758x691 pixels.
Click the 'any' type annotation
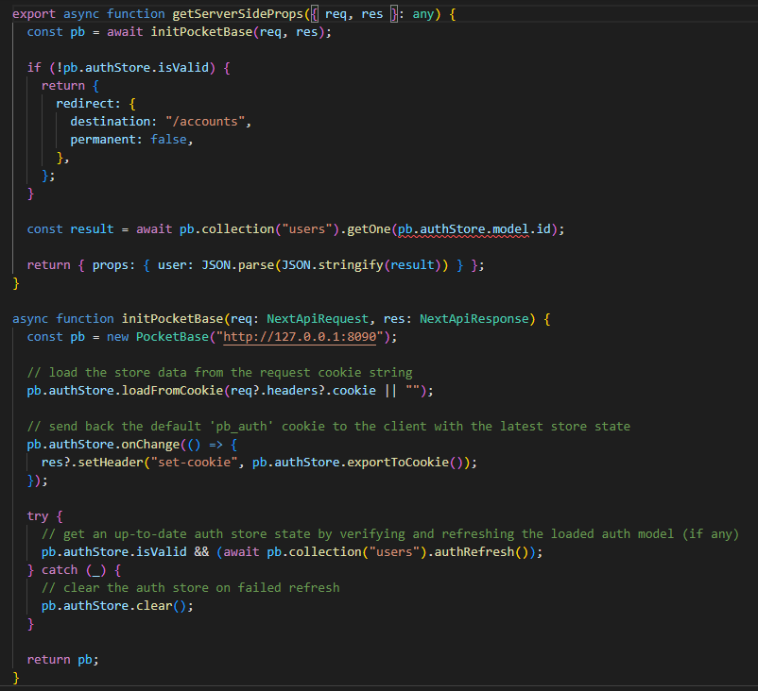pos(423,14)
